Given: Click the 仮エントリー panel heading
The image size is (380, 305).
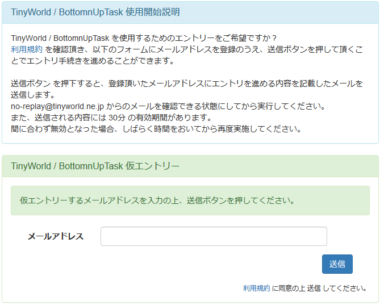Looking at the screenshot, I should (x=95, y=166).
